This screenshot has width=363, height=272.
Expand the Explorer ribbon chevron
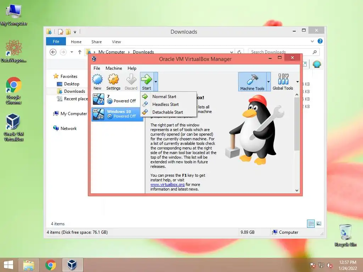coord(312,41)
